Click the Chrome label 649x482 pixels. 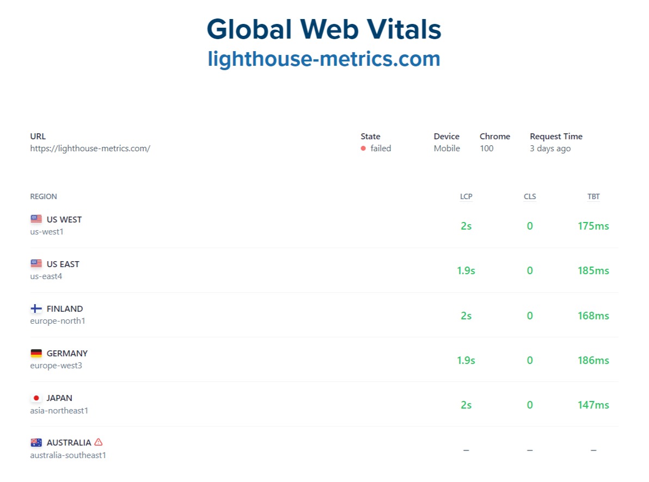pyautogui.click(x=495, y=136)
